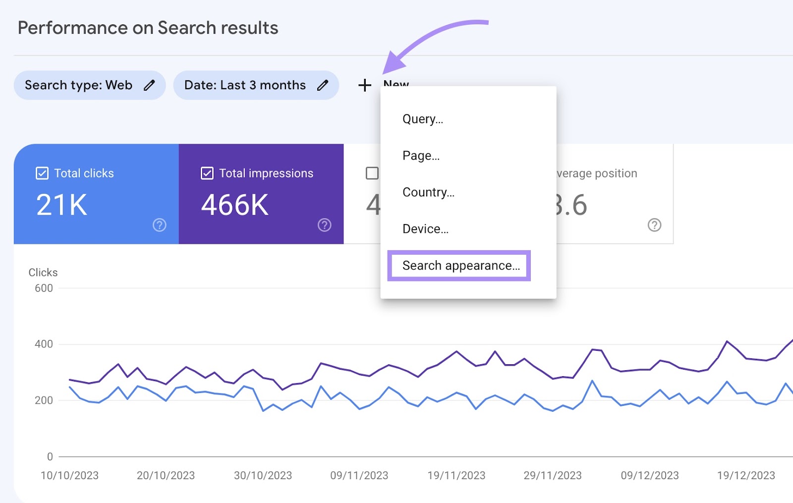The width and height of the screenshot is (793, 503).
Task: Pick Country... from the filter menu
Action: pyautogui.click(x=428, y=192)
